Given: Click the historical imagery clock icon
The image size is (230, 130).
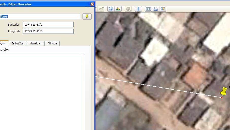Looking at the screenshot, I should [x=111, y=9].
